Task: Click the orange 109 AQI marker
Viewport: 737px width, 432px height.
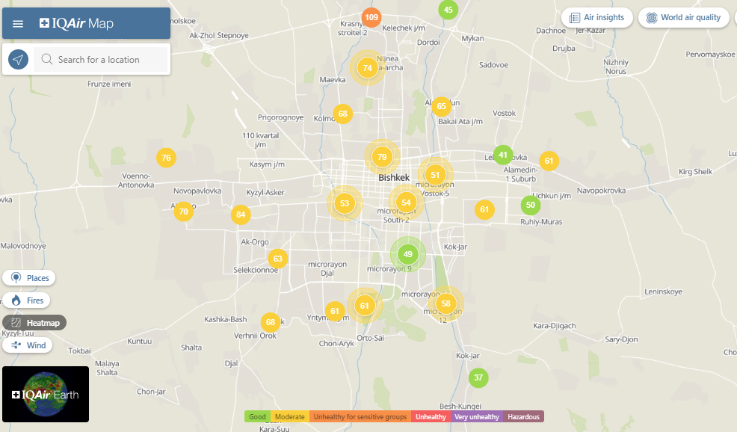Action: coord(371,17)
